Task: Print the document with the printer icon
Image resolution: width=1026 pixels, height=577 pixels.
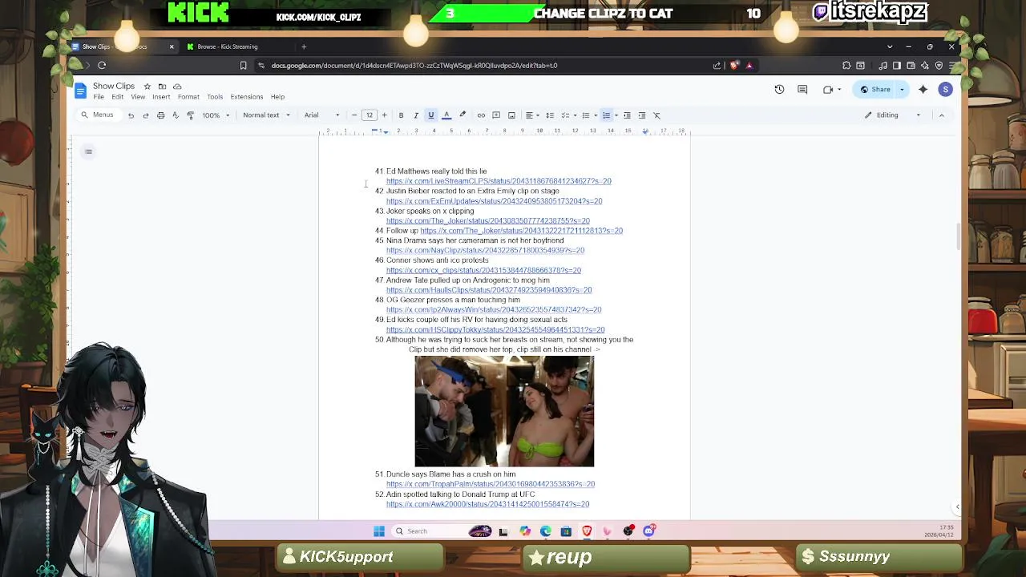Action: tap(160, 115)
